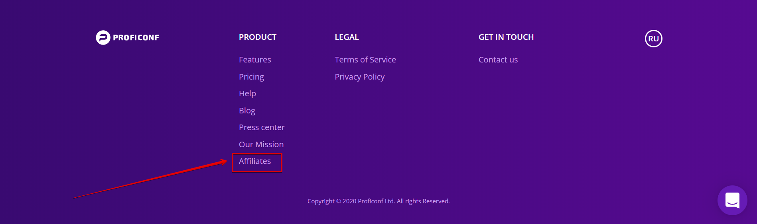Open the Press center link
This screenshot has height=224, width=757.
[262, 127]
